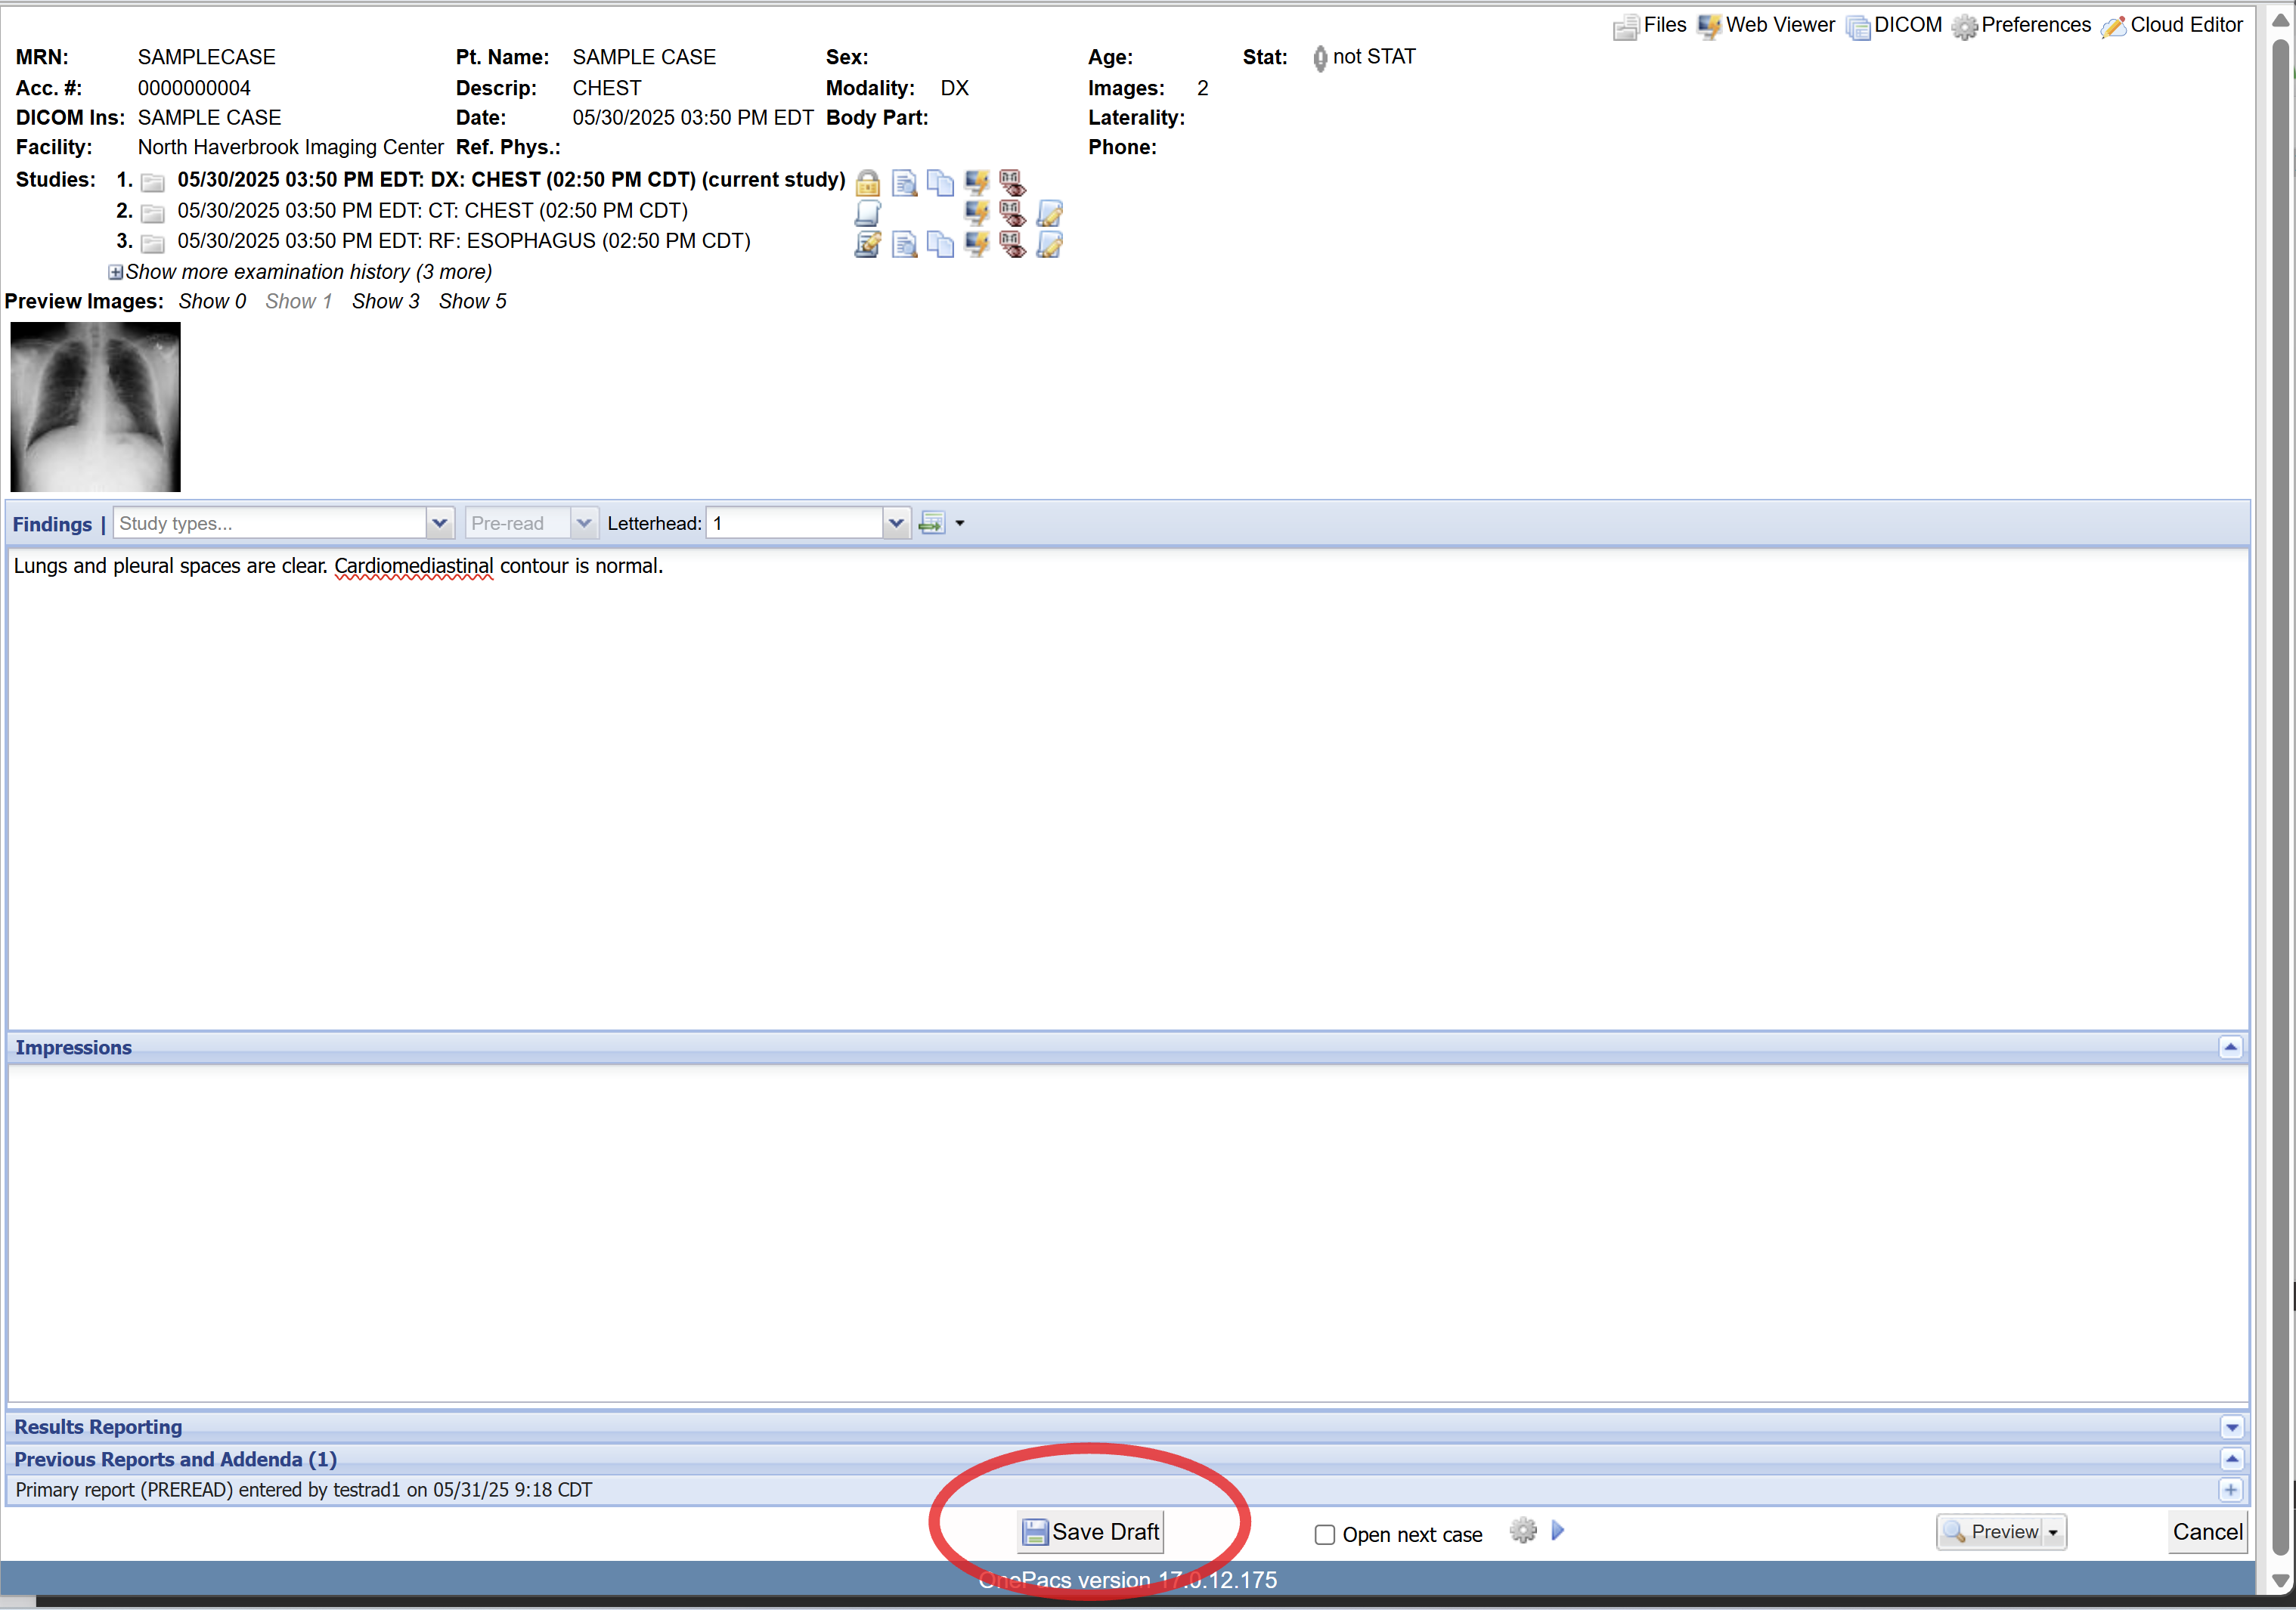Open the Pre-read dropdown
2296x1610 pixels.
tap(584, 523)
